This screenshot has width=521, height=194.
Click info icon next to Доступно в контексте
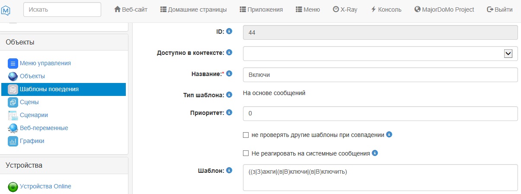229,52
